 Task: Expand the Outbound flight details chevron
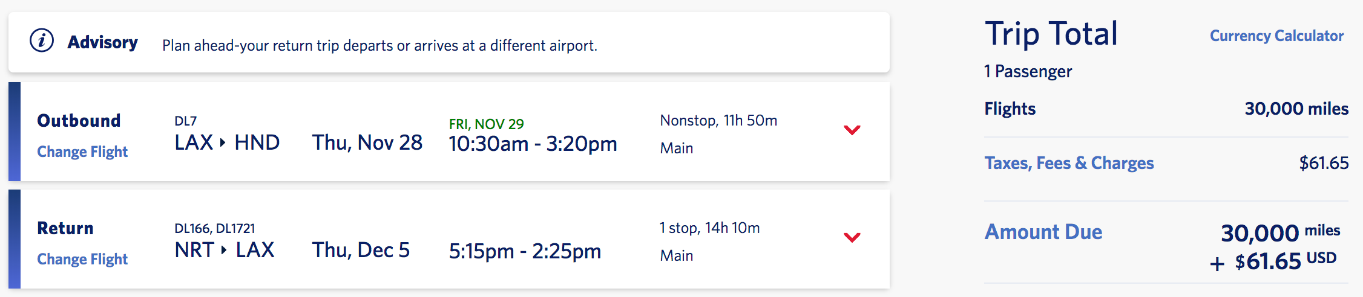point(852,130)
